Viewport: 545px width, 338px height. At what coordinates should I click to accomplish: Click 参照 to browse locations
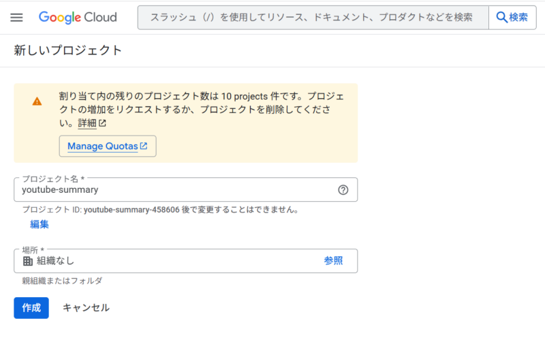click(333, 261)
